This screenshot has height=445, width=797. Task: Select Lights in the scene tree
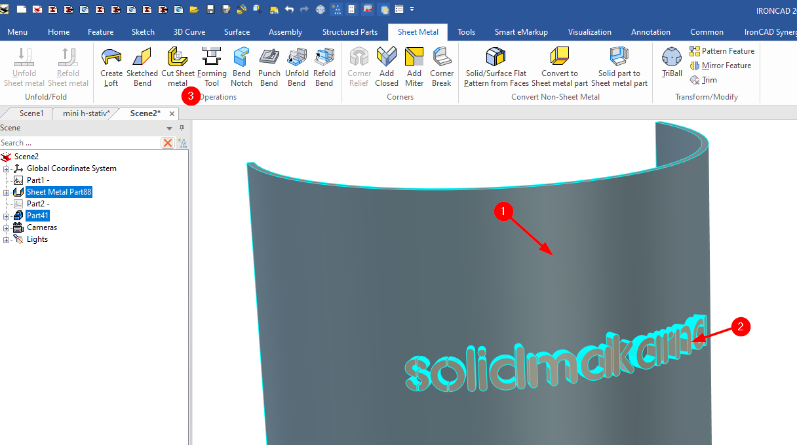click(37, 239)
